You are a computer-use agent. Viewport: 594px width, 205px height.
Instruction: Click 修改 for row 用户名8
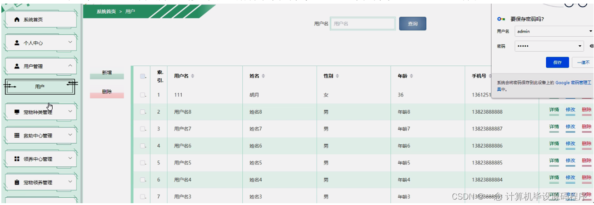(570, 110)
